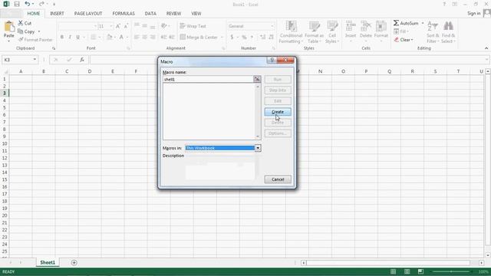Open the font name dropdown
Screen dimensions: 491x276
95,26
